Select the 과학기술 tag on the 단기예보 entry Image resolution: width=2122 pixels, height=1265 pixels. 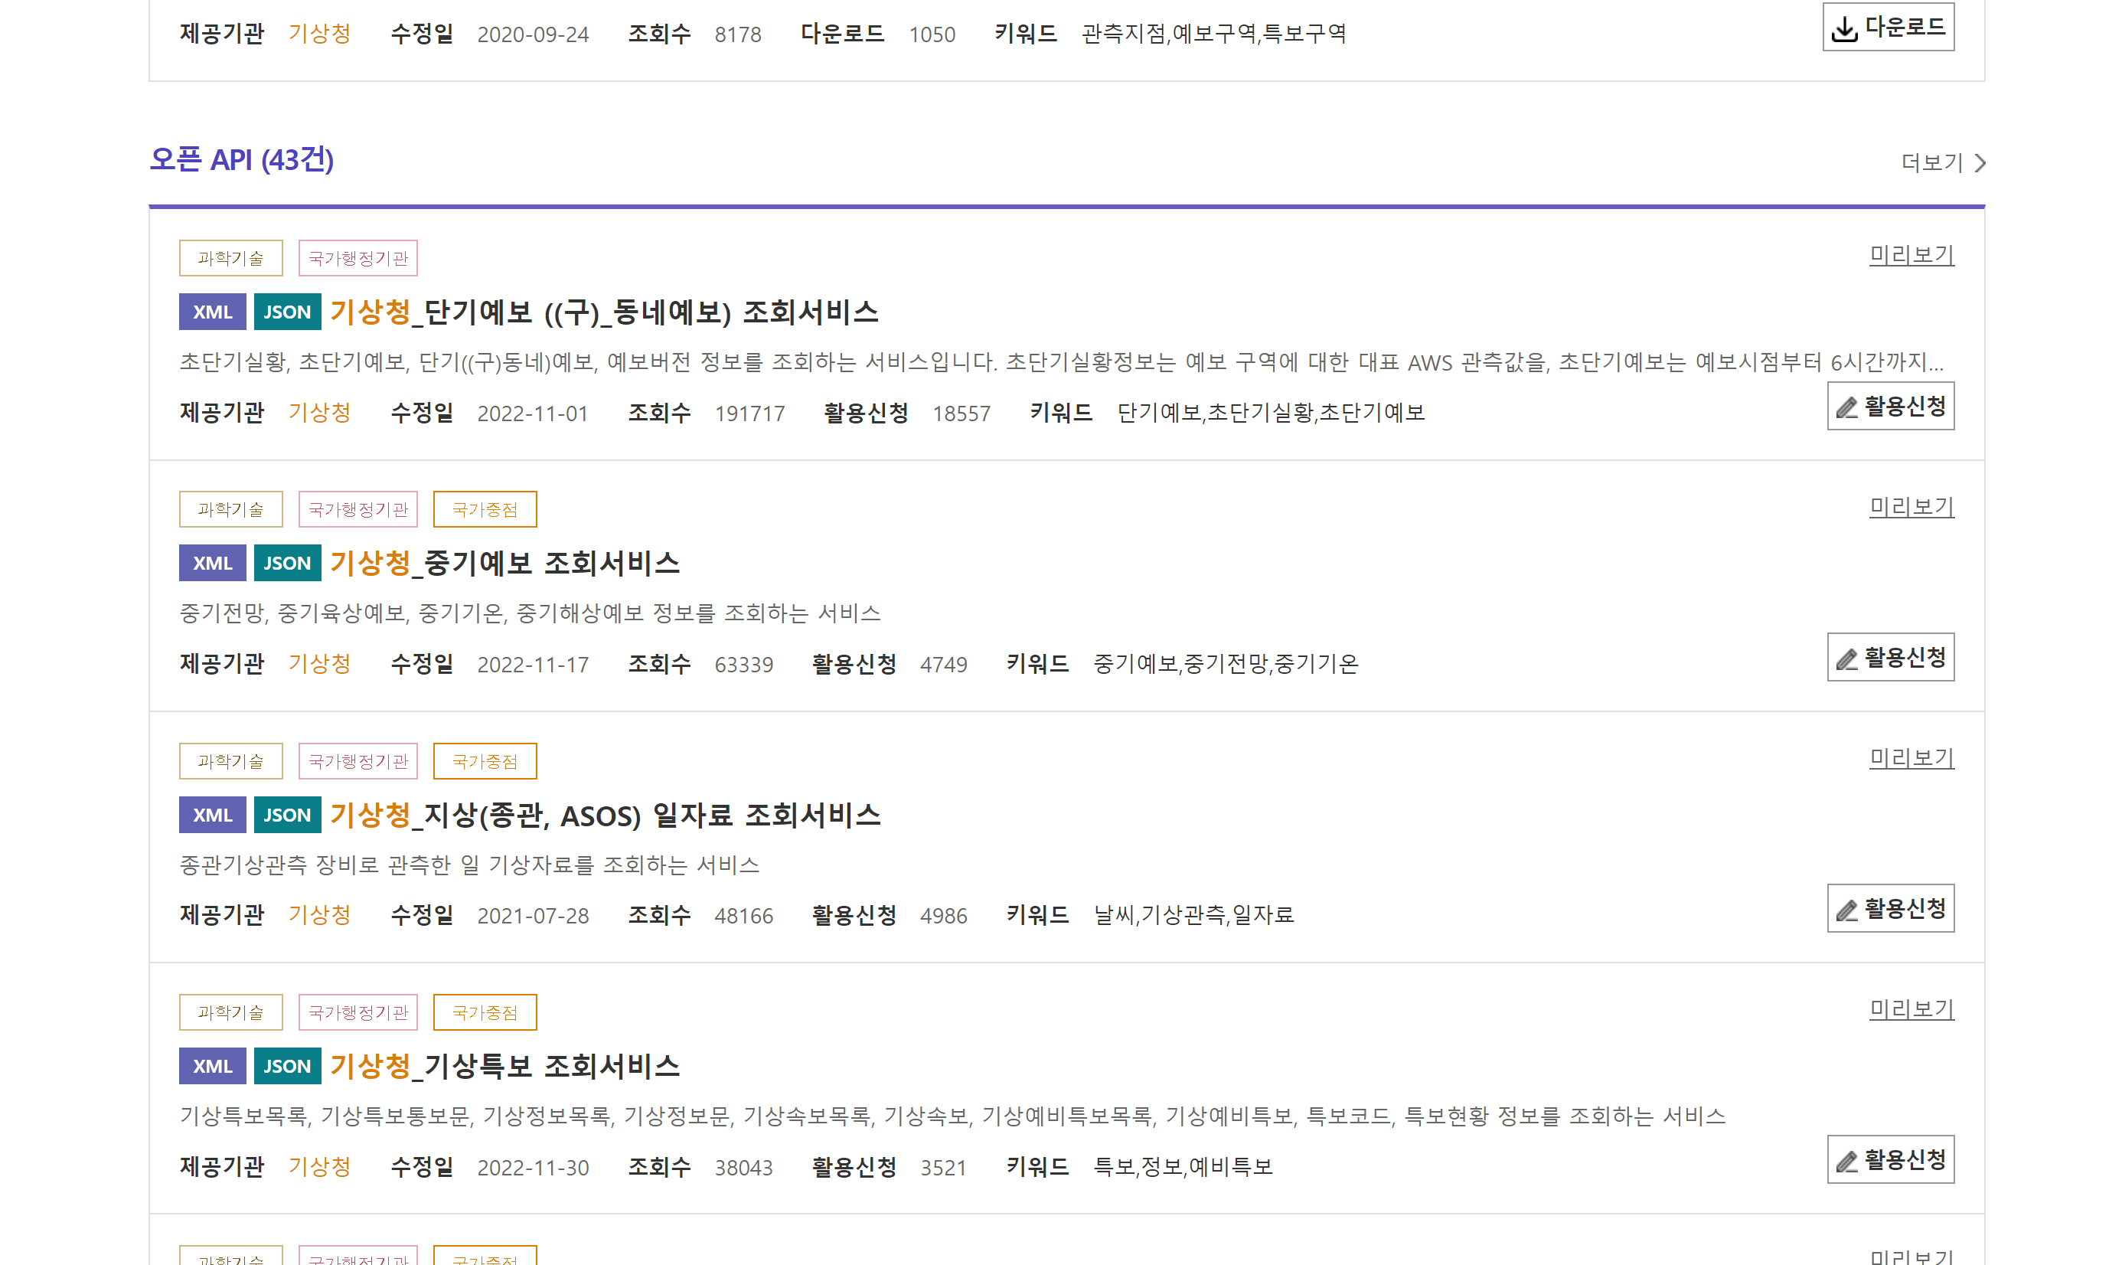point(230,258)
